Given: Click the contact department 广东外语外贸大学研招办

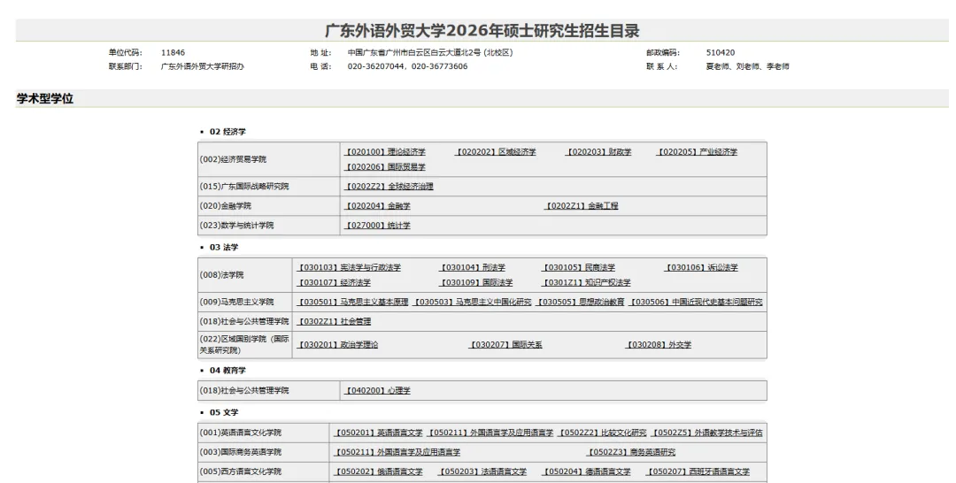Looking at the screenshot, I should pos(203,66).
